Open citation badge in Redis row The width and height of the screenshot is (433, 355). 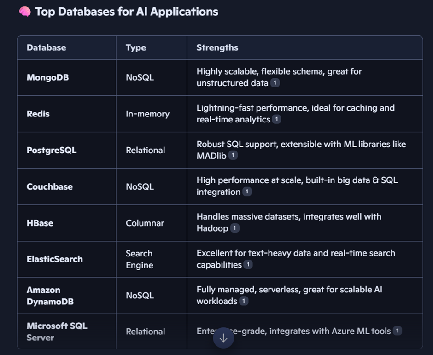point(276,119)
